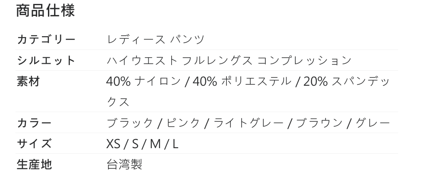Select size M in the サイズ row
431x174 pixels.
pyautogui.click(x=155, y=144)
